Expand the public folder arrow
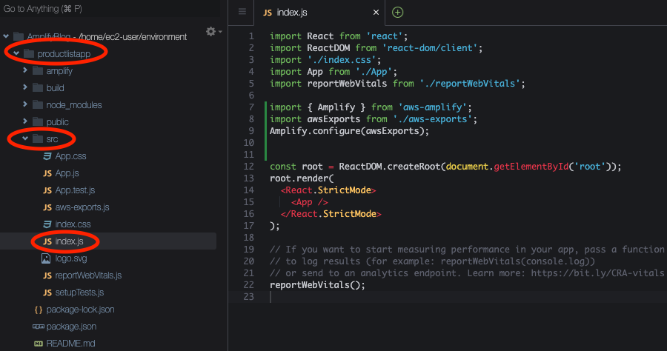The image size is (667, 351). coord(25,121)
